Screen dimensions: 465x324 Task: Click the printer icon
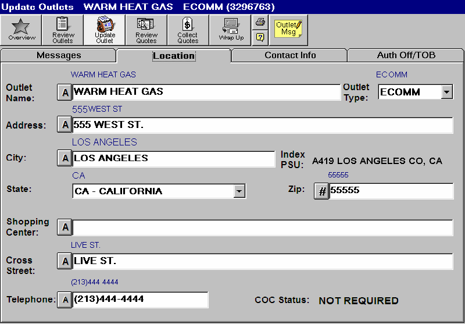pos(260,22)
